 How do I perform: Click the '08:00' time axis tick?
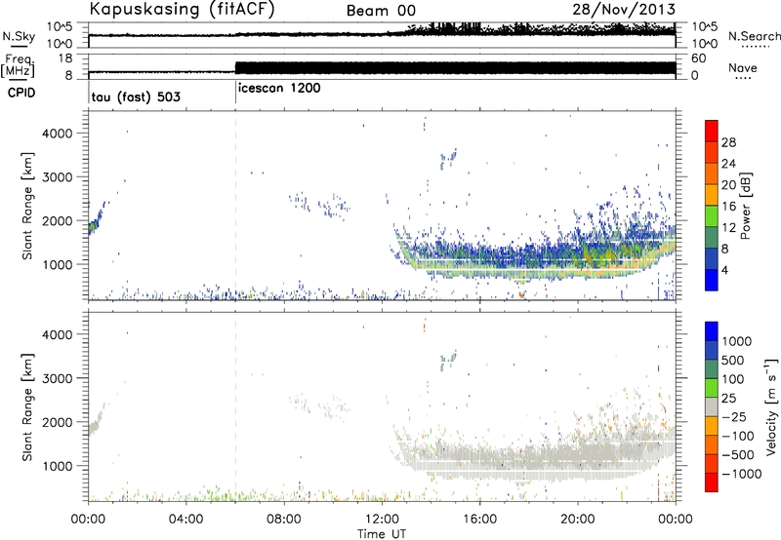(284, 520)
